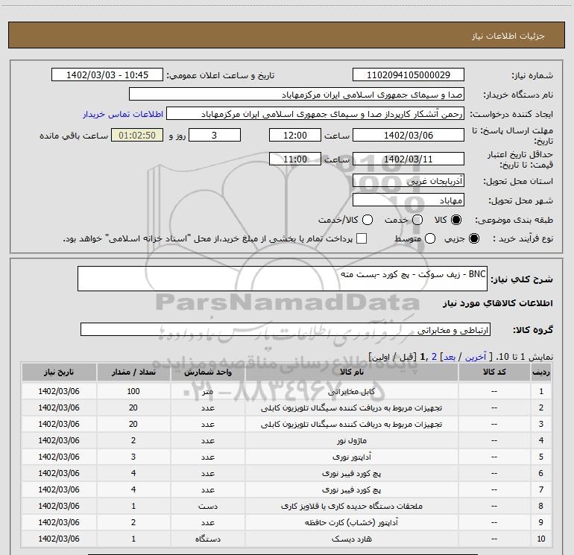
Task: Select the کالا/خدمت radio button
Action: click(368, 220)
